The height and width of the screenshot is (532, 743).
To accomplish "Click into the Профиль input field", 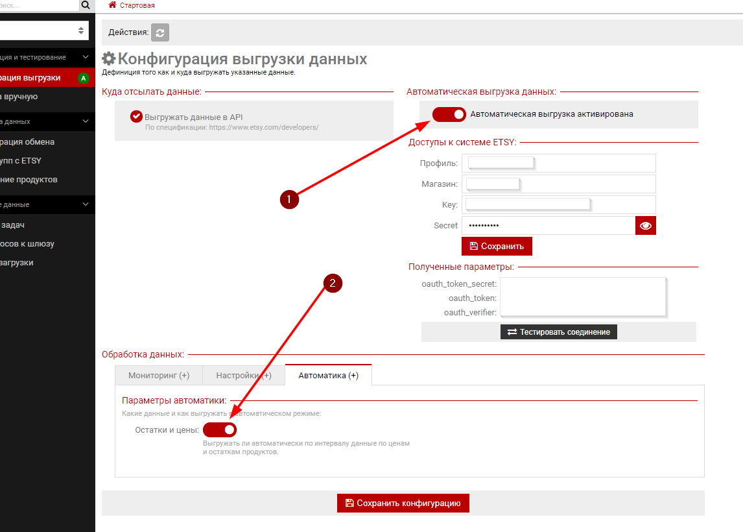I will point(559,163).
